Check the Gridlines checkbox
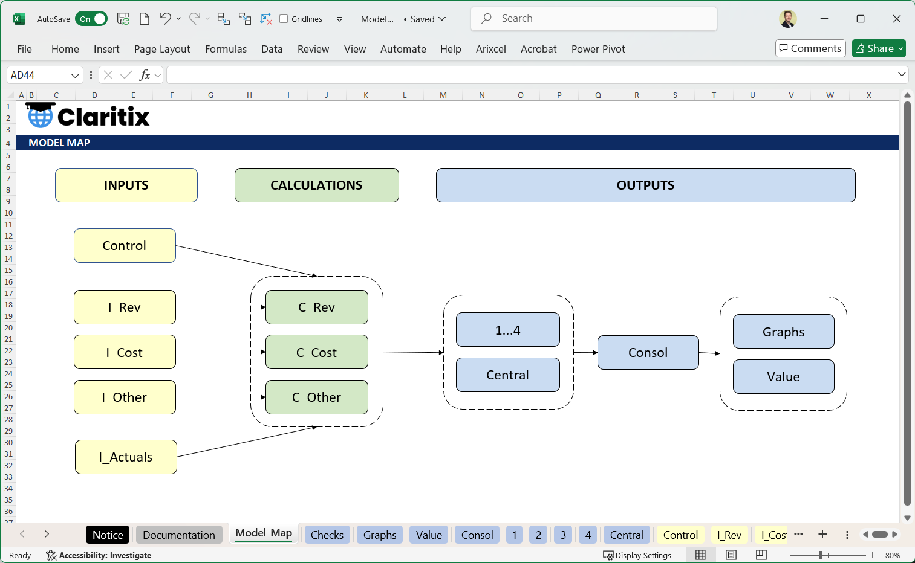This screenshot has height=563, width=915. point(284,19)
